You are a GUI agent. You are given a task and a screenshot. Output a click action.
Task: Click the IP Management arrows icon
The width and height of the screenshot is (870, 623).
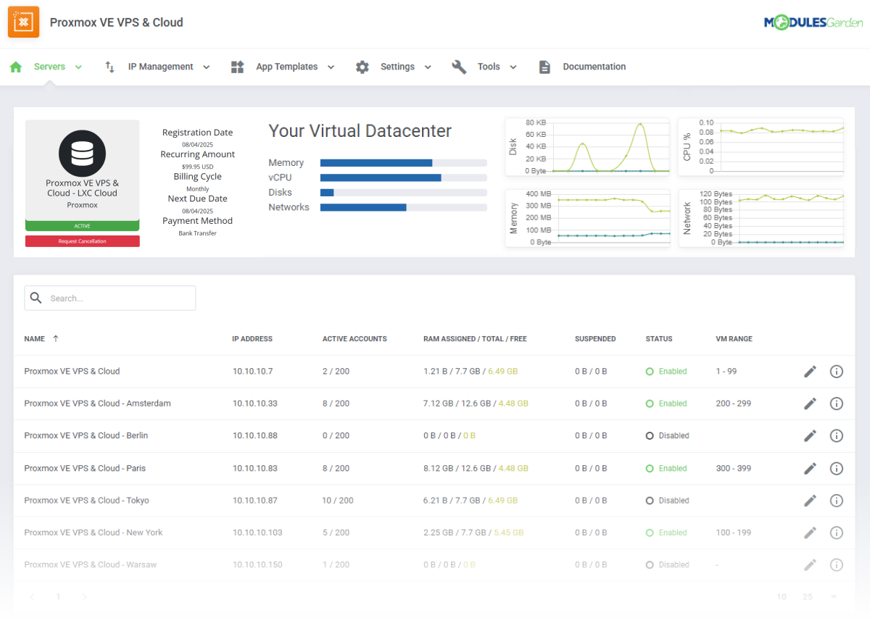[110, 67]
